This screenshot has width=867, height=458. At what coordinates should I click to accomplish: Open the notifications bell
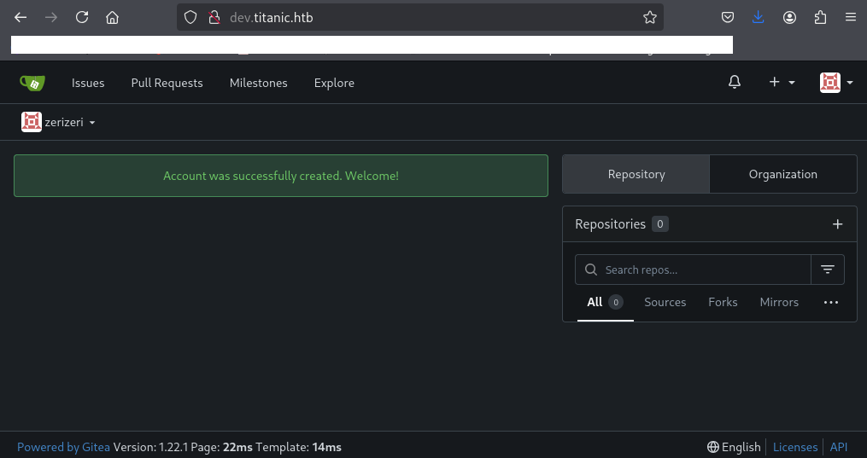[x=735, y=83]
